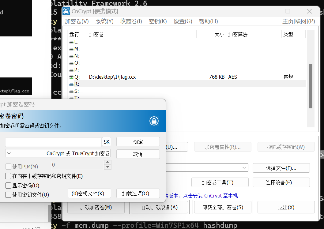
Task: Click the password input field
Action: pyautogui.click(x=53, y=142)
